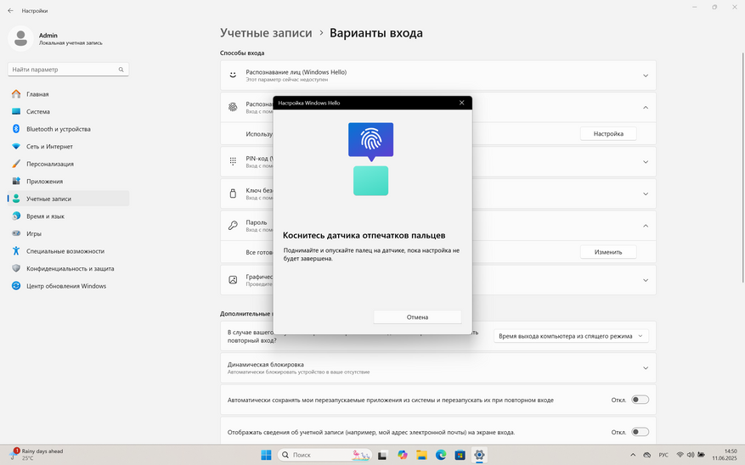The height and width of the screenshot is (465, 745).
Task: Click the Учетные записи person icon
Action: (16, 199)
